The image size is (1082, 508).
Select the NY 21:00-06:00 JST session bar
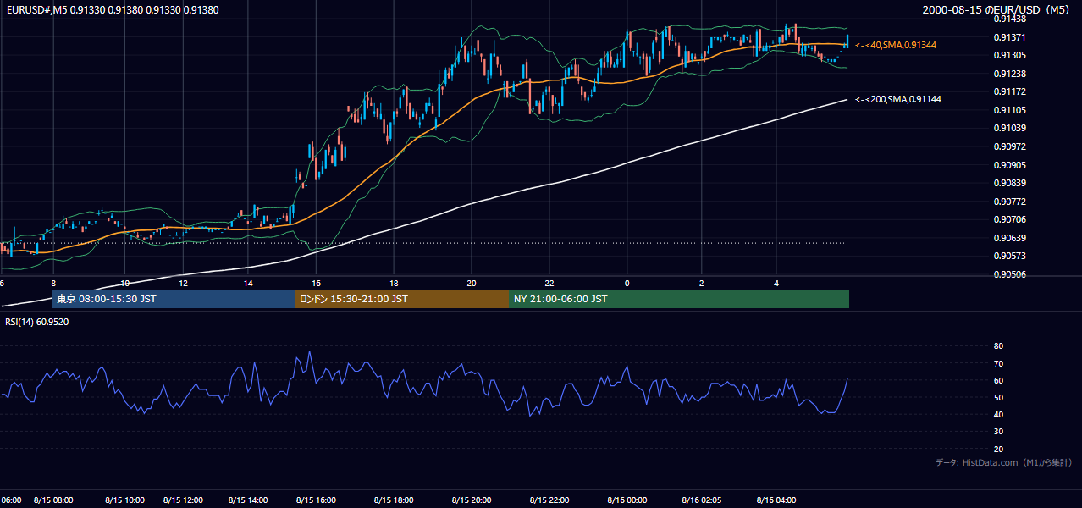click(x=679, y=299)
